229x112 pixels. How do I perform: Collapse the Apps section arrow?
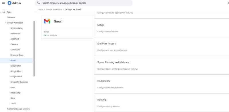click(x=1, y=12)
